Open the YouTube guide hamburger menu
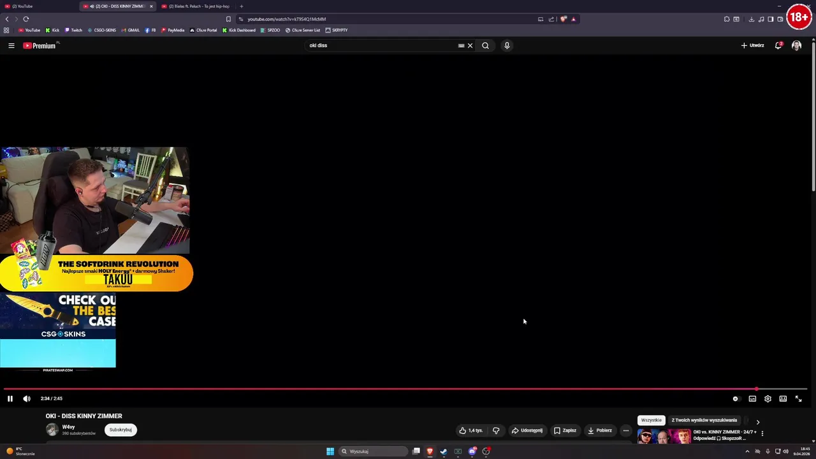This screenshot has width=816, height=459. click(x=11, y=45)
